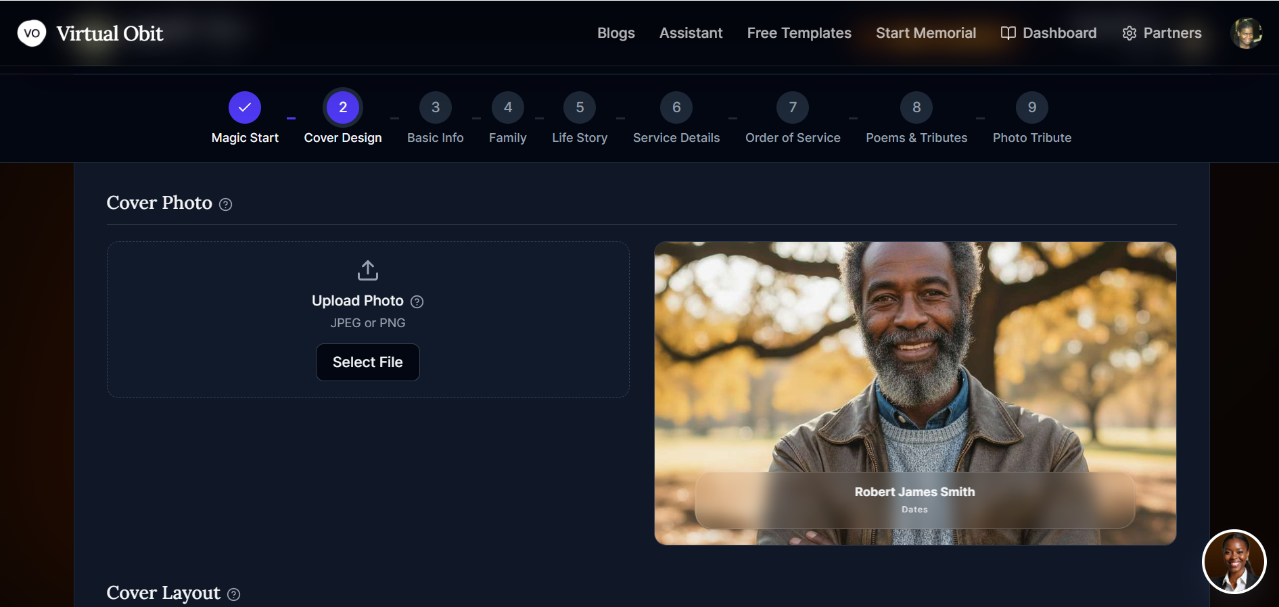
Task: Click the Photo Tribute step label
Action: point(1032,138)
